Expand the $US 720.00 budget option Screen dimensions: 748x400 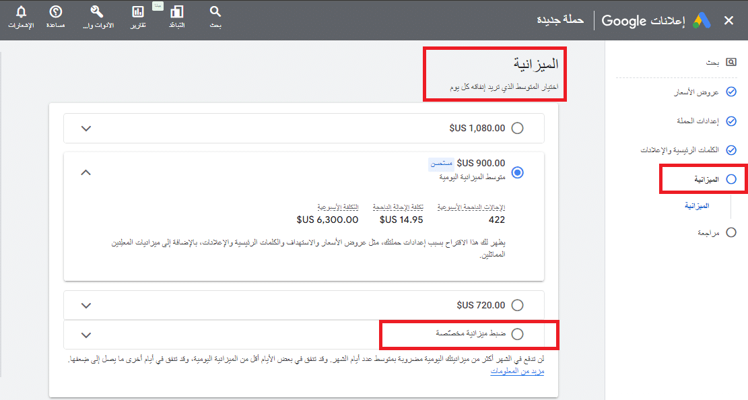point(86,306)
